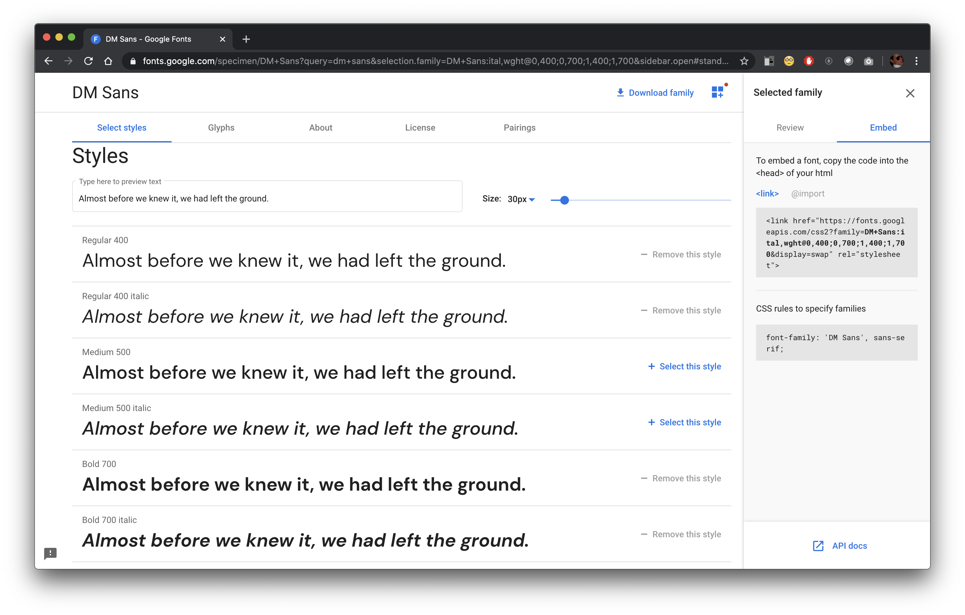Open the Pairings tab
This screenshot has width=965, height=615.
(520, 127)
